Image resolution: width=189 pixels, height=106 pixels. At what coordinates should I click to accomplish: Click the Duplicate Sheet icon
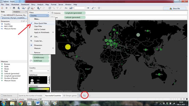28,8
